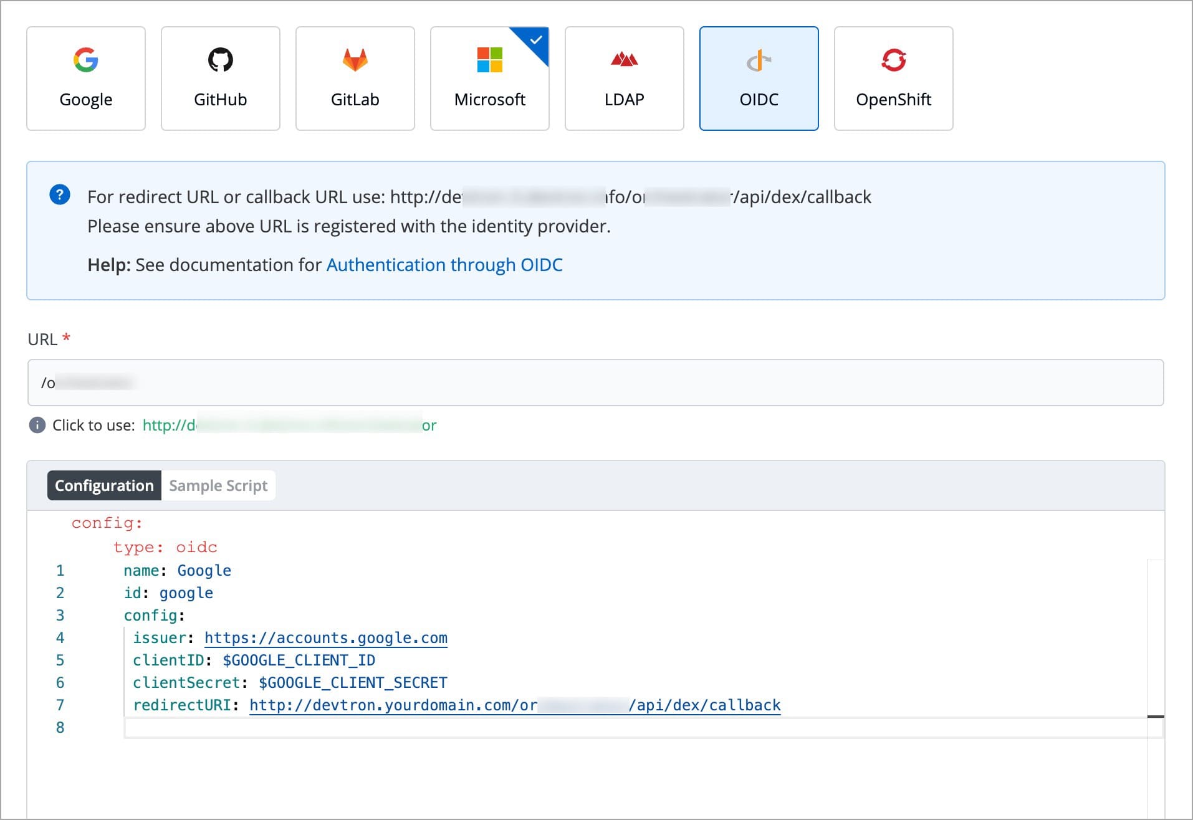Click the clientSecret value $GOOGLE_CLIENT_SECRET
1193x820 pixels.
[x=353, y=682]
